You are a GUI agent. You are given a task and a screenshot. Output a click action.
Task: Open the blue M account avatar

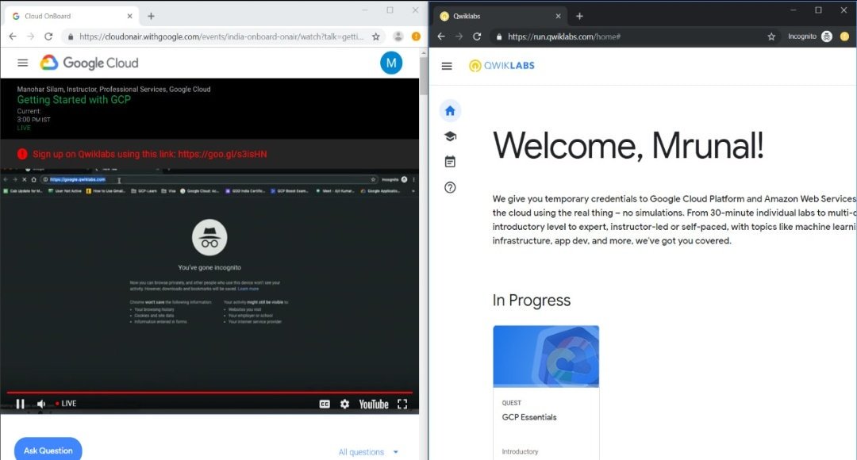(x=391, y=63)
